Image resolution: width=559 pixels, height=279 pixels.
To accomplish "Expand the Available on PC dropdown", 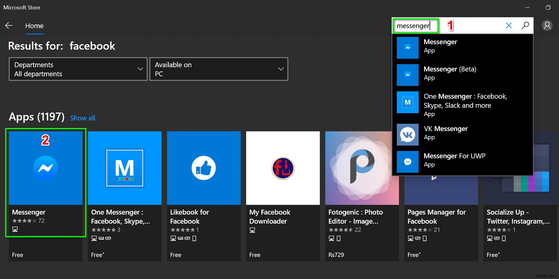I will [x=219, y=69].
